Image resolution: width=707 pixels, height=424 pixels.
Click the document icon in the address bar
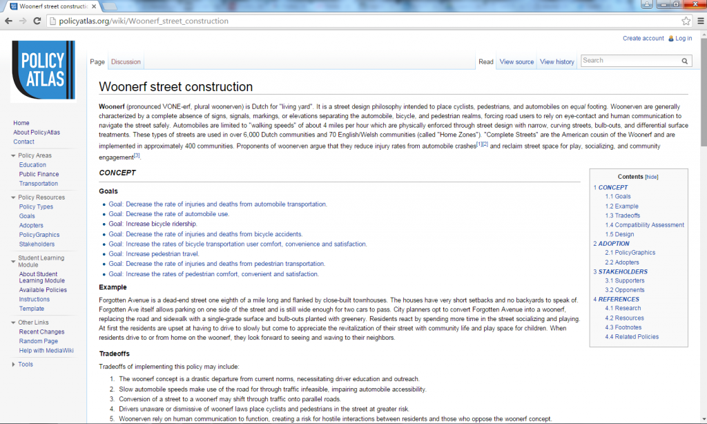pos(52,21)
